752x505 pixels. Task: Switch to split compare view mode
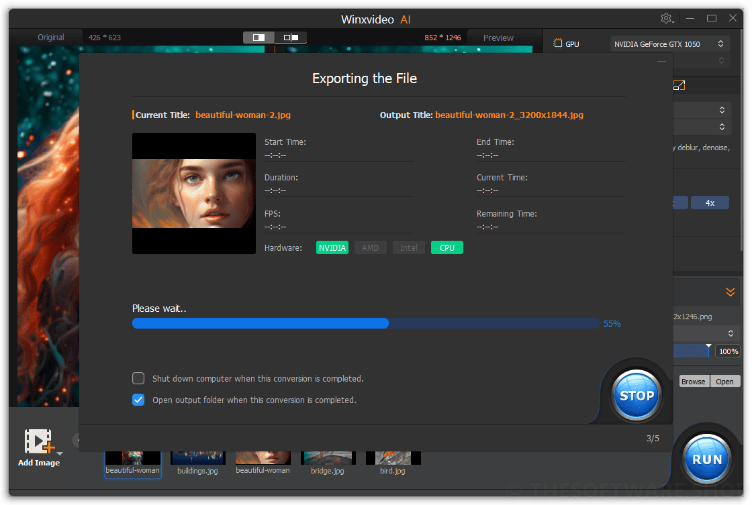(x=291, y=38)
